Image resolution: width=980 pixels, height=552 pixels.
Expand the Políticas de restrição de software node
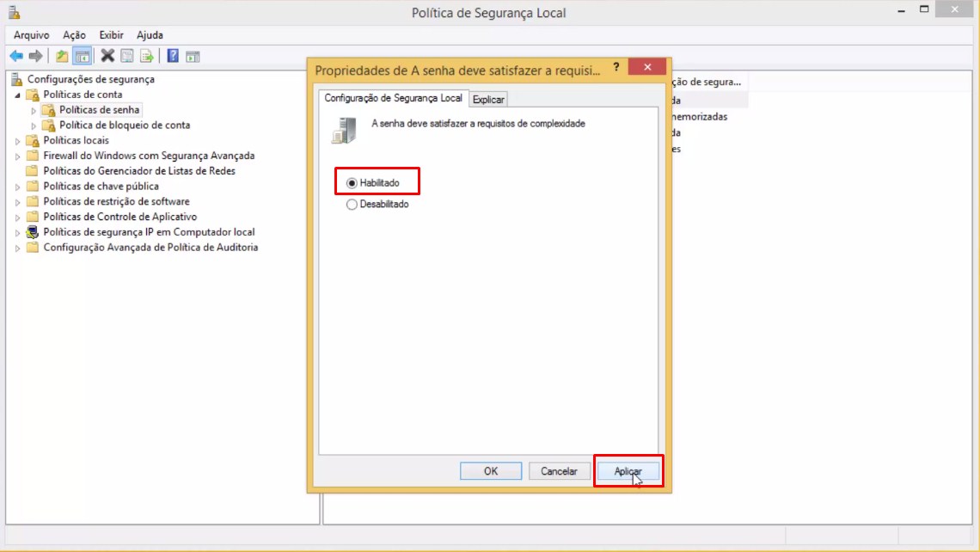click(17, 202)
